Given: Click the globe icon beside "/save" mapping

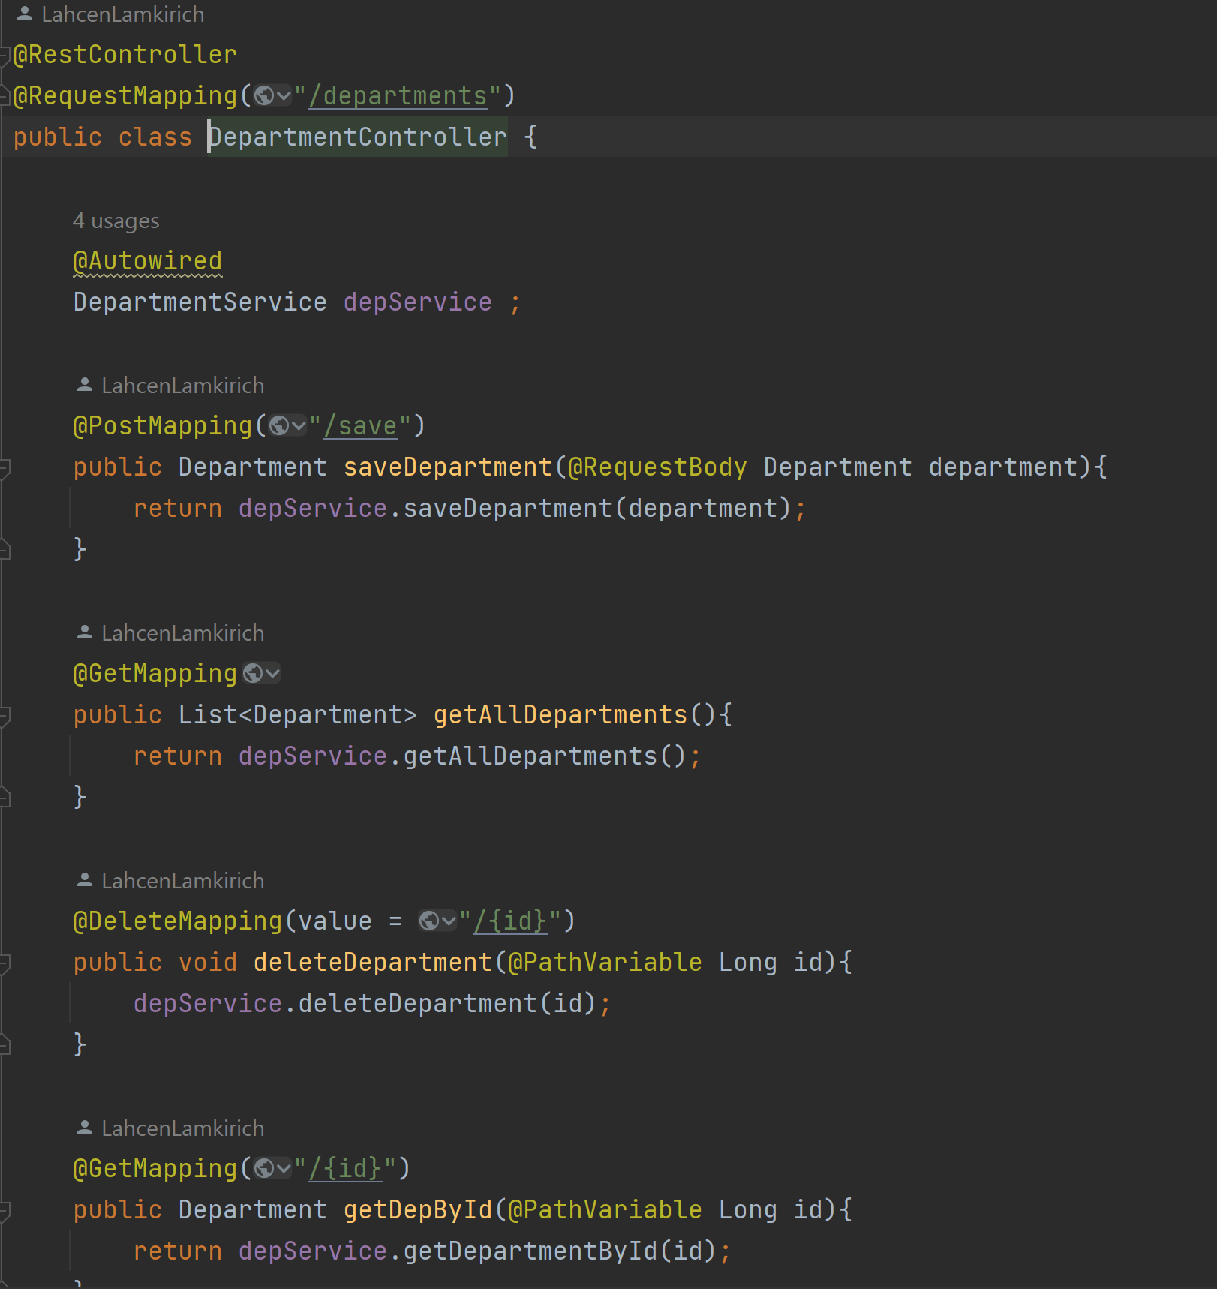Looking at the screenshot, I should tap(279, 426).
